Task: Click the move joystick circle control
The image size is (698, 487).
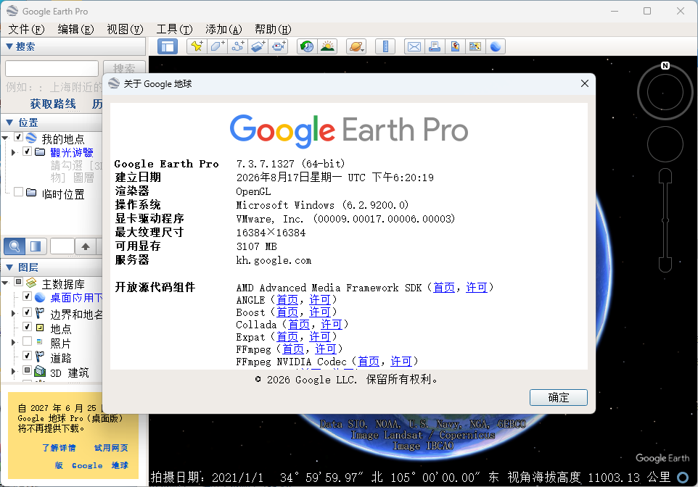Action: 665,144
